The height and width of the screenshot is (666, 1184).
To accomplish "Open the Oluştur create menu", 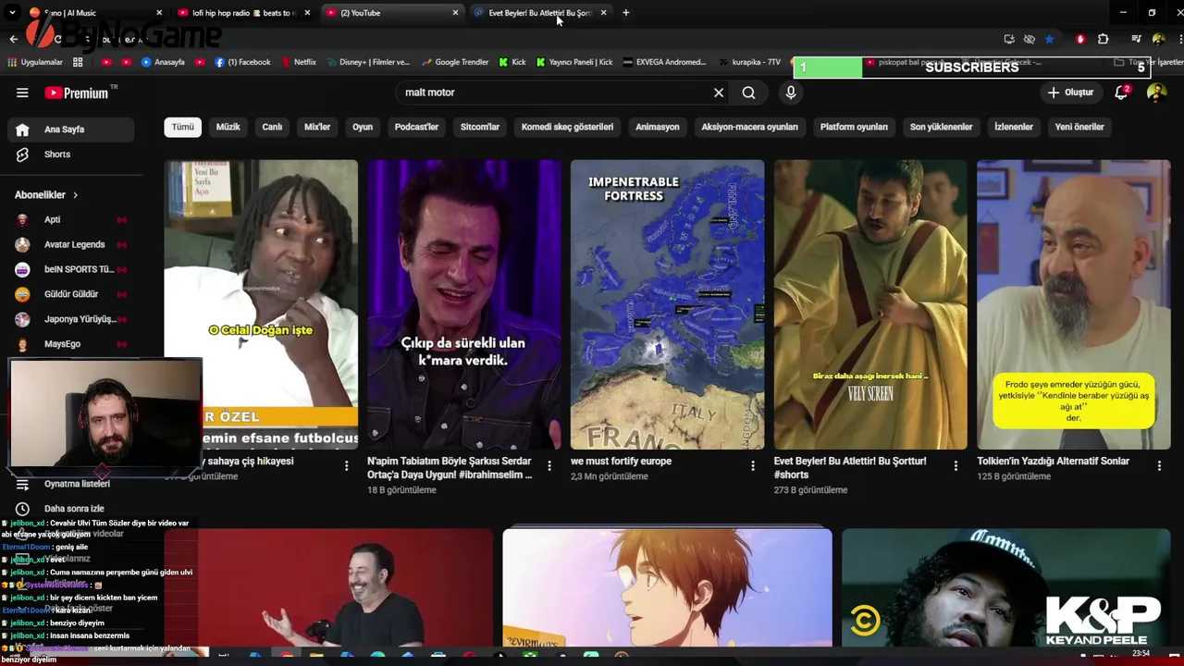I will point(1071,92).
